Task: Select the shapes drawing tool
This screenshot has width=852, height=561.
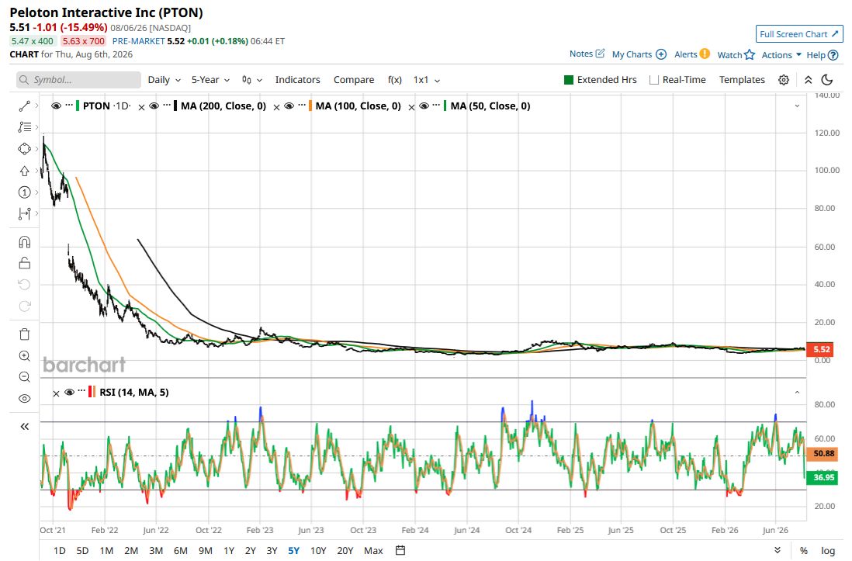Action: point(25,149)
